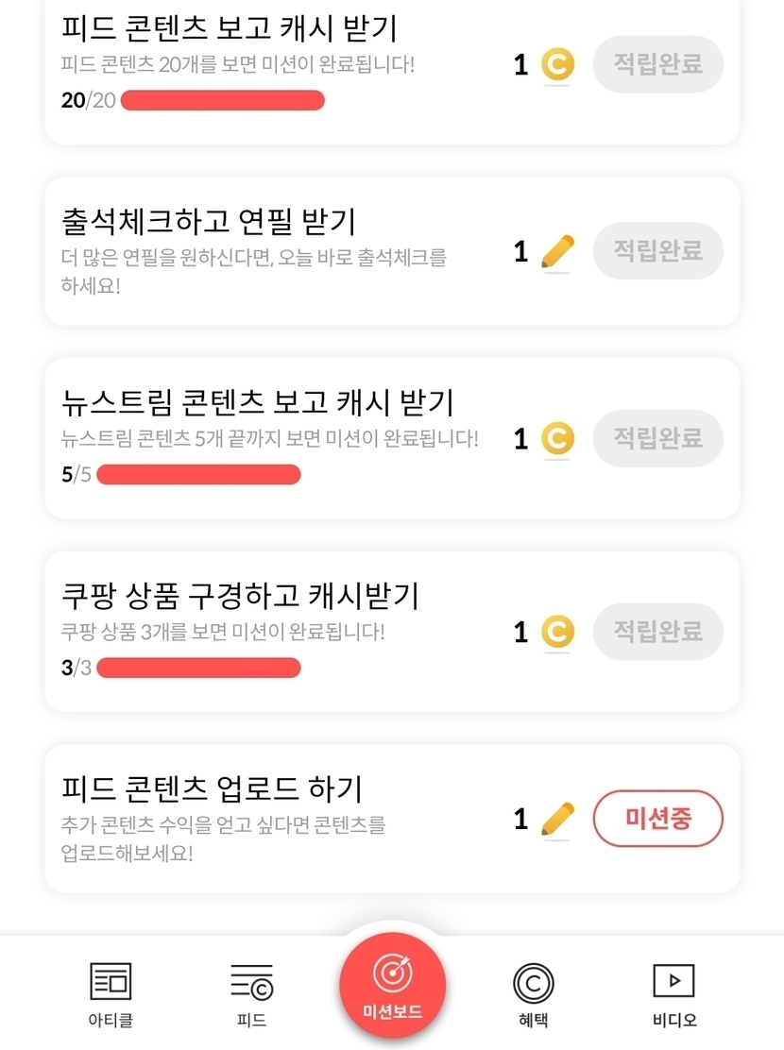The width and height of the screenshot is (784, 1050).
Task: Click the cash coin for 피드 콘텐츠 보고 mission
Action: click(x=557, y=65)
